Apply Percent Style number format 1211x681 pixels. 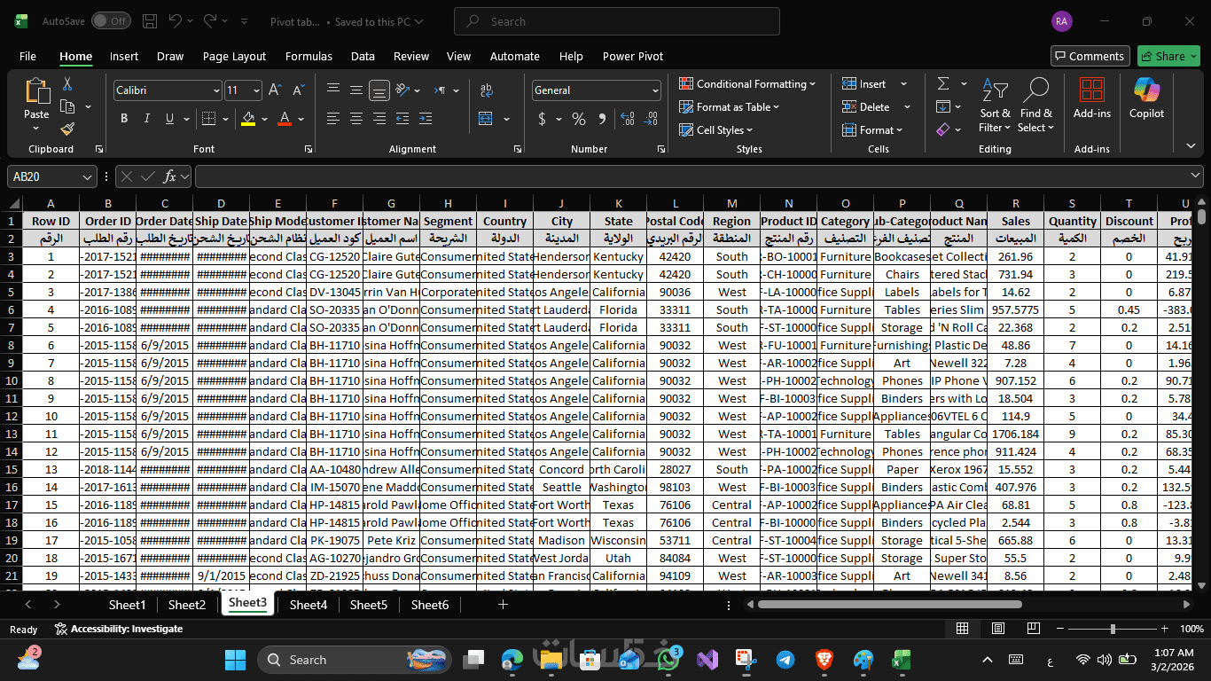pyautogui.click(x=579, y=119)
